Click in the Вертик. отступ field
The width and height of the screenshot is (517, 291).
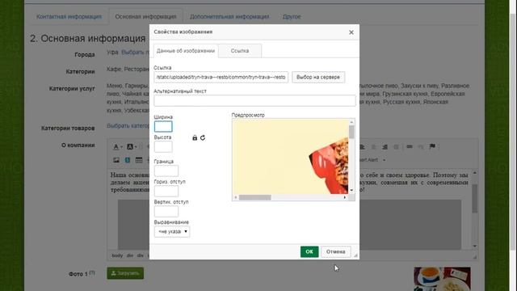(166, 212)
